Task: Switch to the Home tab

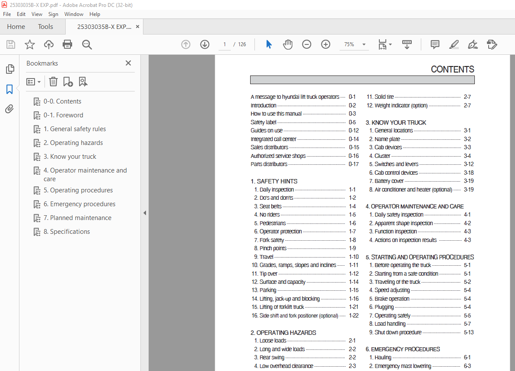Action: click(16, 27)
